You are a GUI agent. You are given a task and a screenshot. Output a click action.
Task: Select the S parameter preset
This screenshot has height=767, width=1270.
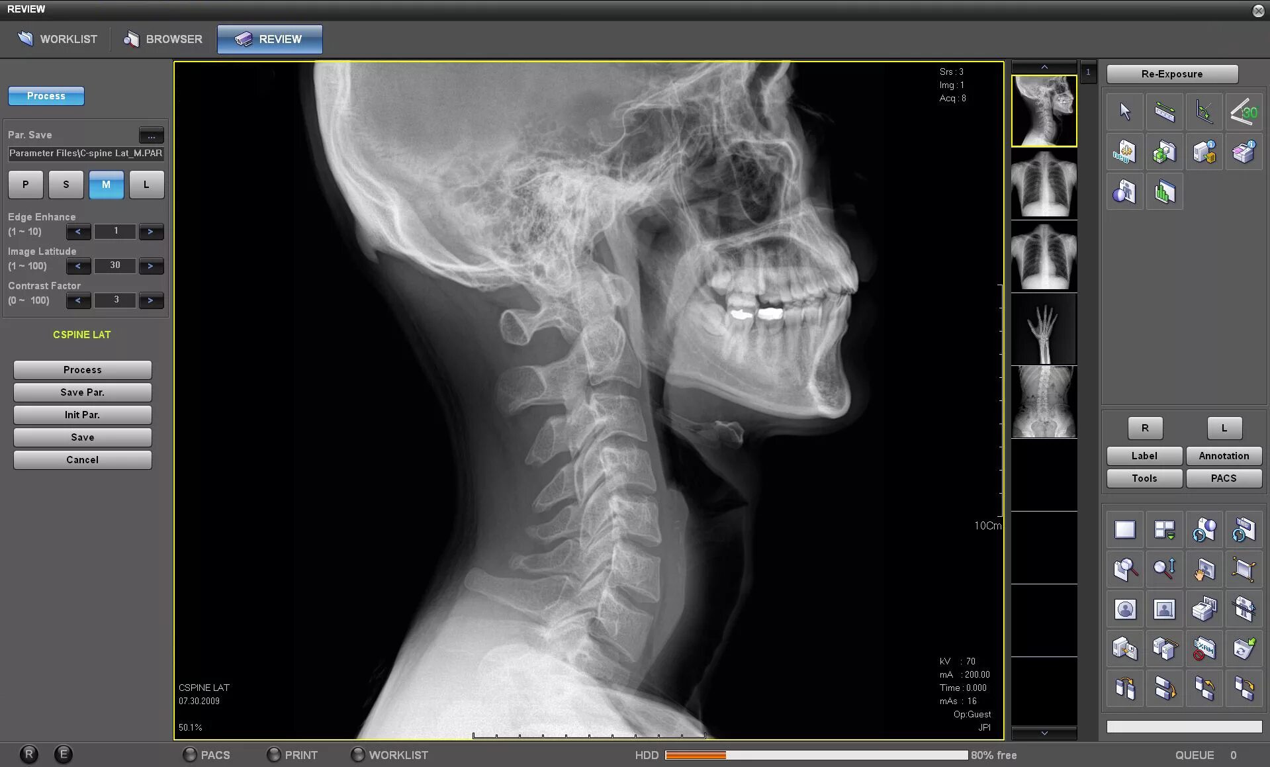(x=66, y=185)
